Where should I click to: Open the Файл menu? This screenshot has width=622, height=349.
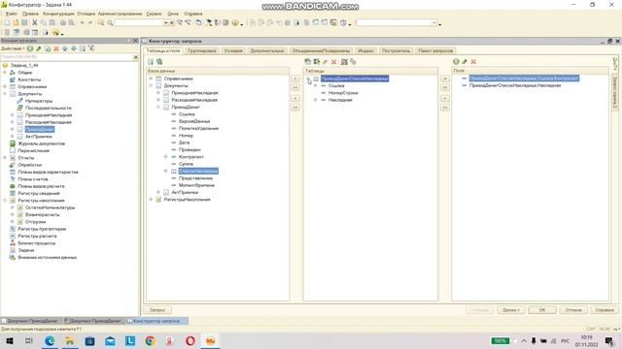click(x=11, y=14)
